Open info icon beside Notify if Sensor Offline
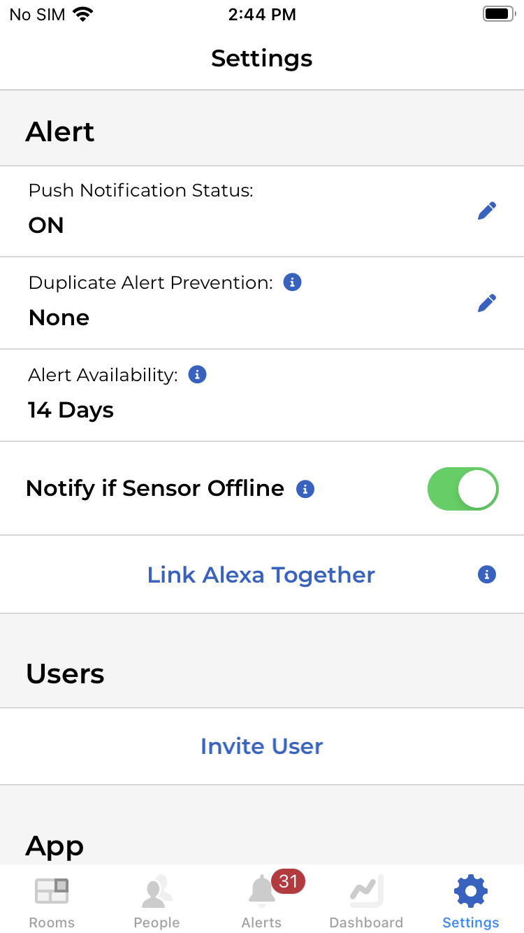The height and width of the screenshot is (933, 524). [x=305, y=489]
